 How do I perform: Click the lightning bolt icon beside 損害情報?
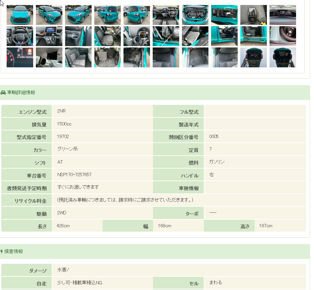(x=2, y=252)
